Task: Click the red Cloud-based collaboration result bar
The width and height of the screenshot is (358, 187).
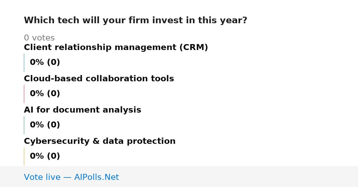Action: pos(24,94)
